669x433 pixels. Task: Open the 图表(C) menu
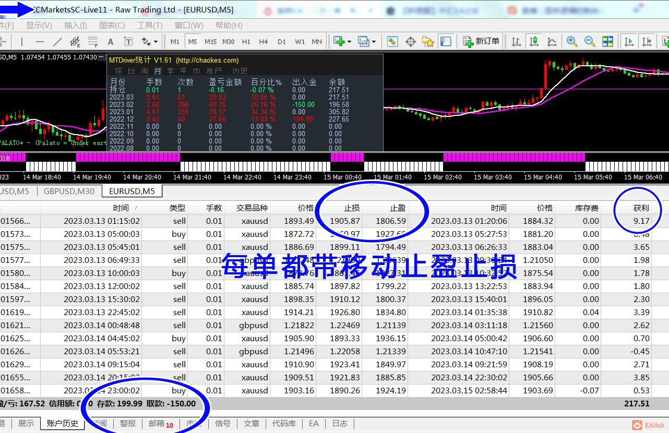tap(112, 25)
